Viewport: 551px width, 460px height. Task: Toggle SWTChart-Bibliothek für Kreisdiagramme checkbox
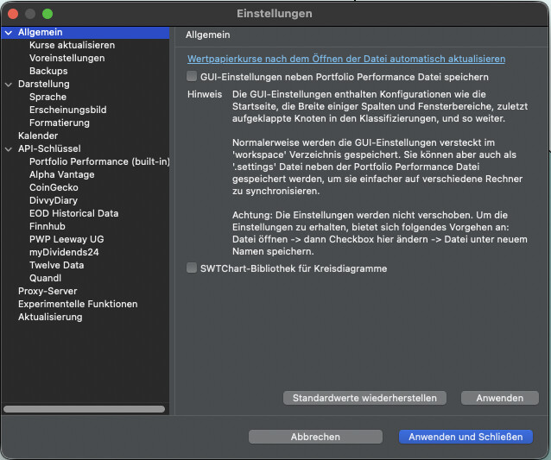pos(193,268)
